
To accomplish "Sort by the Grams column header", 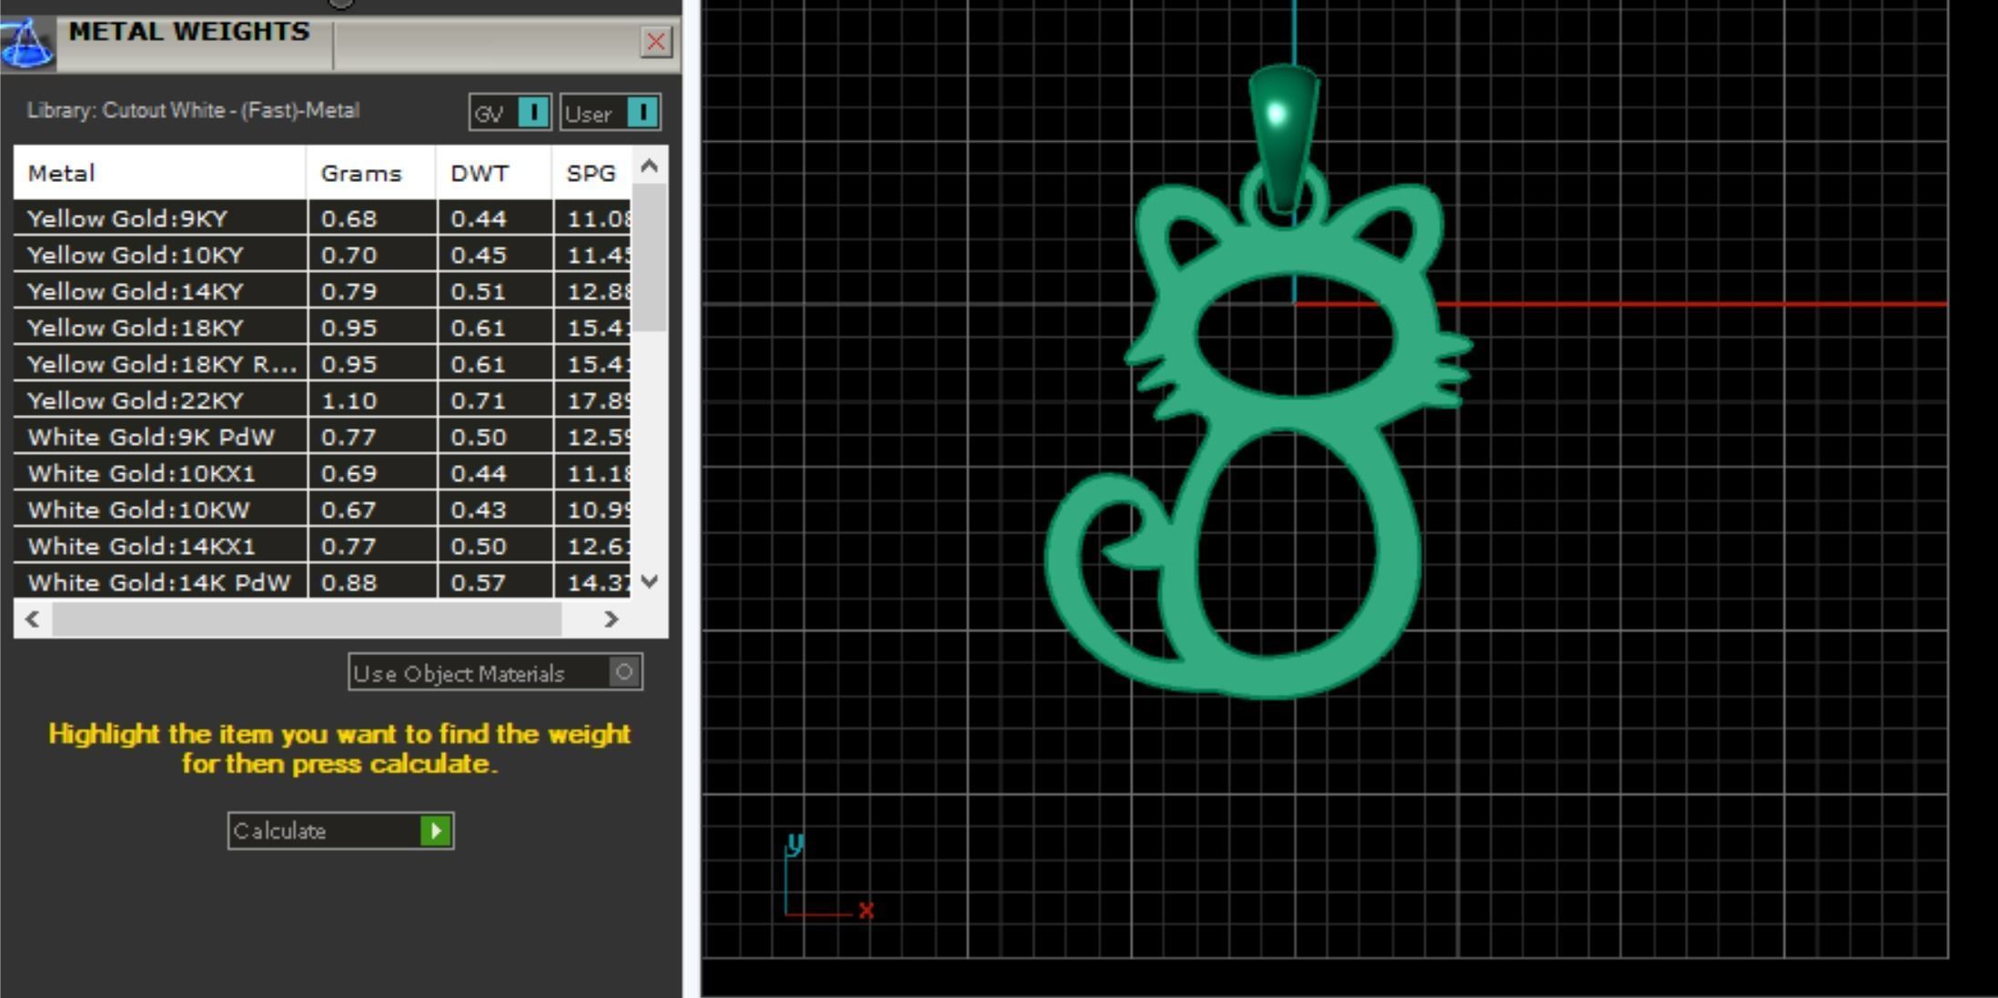I will tap(371, 173).
